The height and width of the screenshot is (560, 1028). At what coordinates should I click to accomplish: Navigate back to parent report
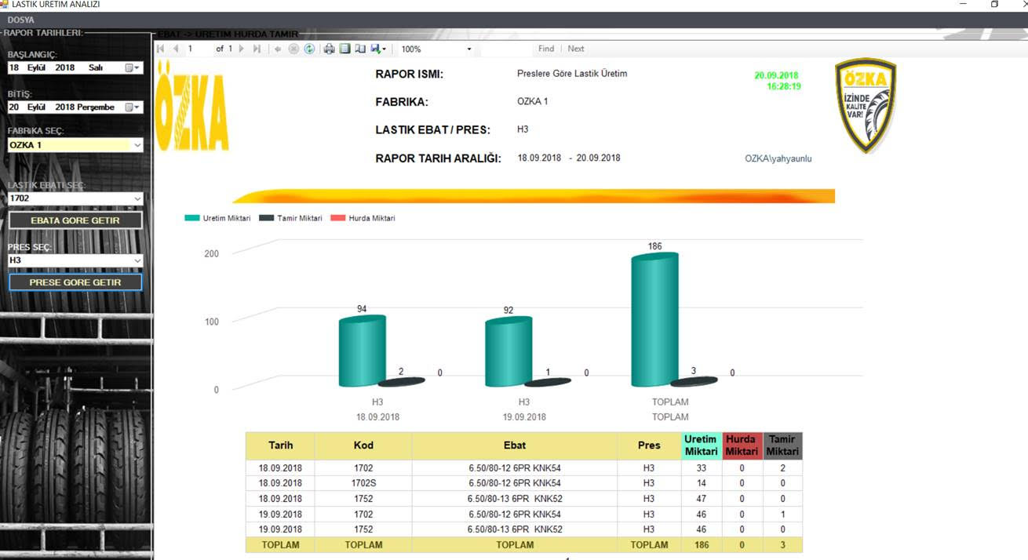(x=278, y=49)
